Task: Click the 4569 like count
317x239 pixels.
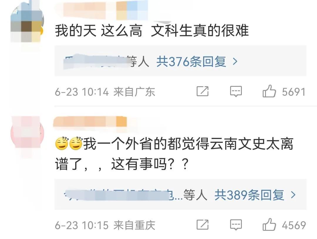Action: coord(294,225)
